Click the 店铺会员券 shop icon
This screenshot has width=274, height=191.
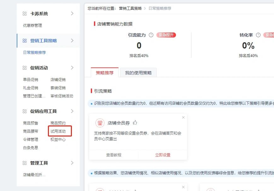(100, 123)
